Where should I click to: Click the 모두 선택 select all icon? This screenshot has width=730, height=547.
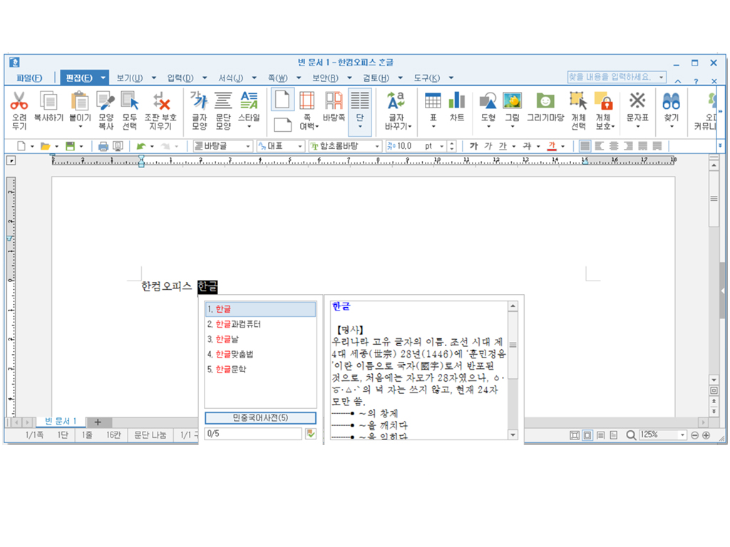click(x=130, y=100)
